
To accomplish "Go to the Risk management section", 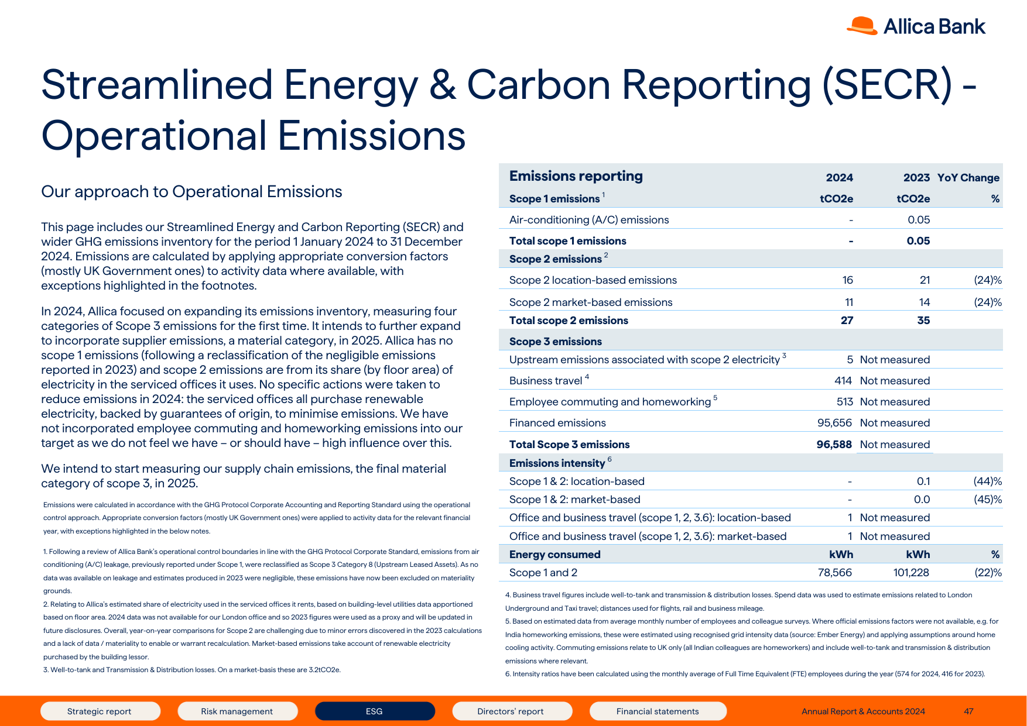I will coord(237,711).
